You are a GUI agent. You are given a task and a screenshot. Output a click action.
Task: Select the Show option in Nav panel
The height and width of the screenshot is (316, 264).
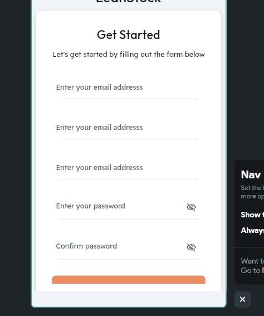(x=252, y=215)
